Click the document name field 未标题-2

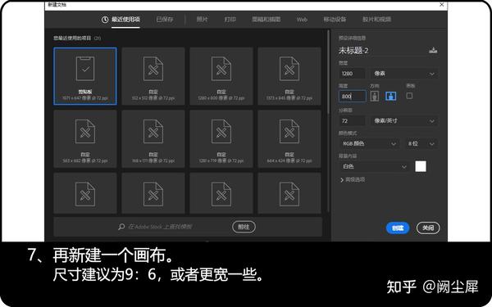coord(381,51)
